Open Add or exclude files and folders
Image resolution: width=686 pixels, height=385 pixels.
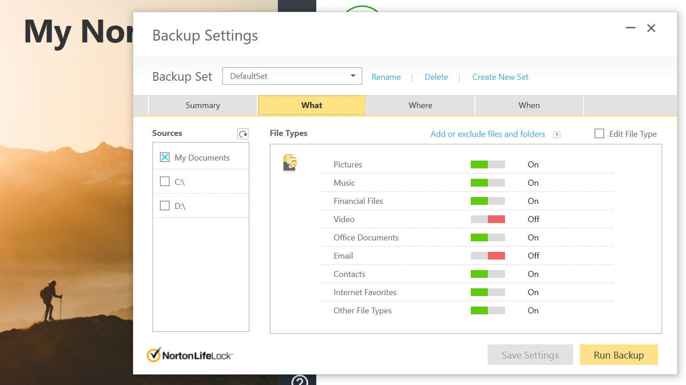488,134
